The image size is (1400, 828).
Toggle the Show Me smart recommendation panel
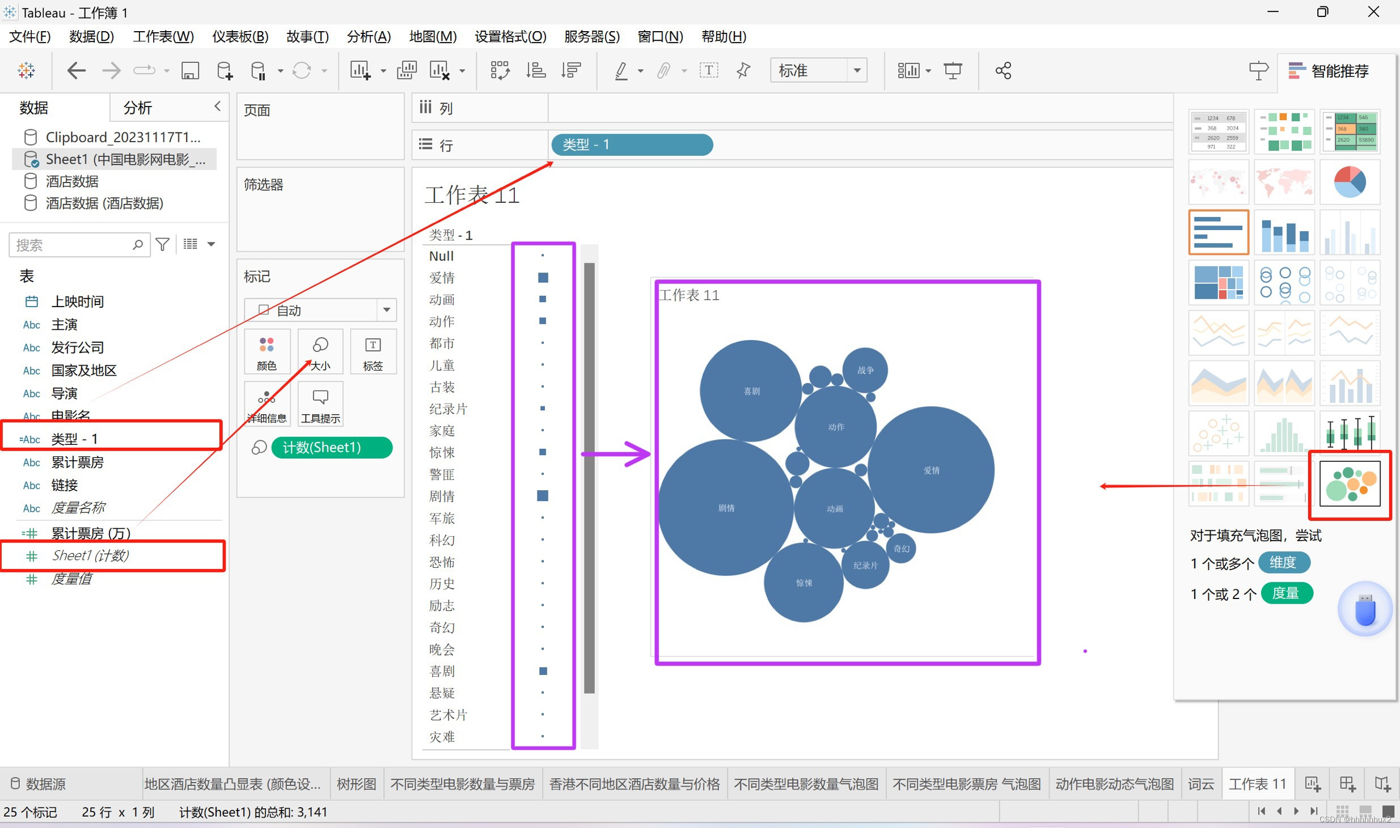[1329, 71]
